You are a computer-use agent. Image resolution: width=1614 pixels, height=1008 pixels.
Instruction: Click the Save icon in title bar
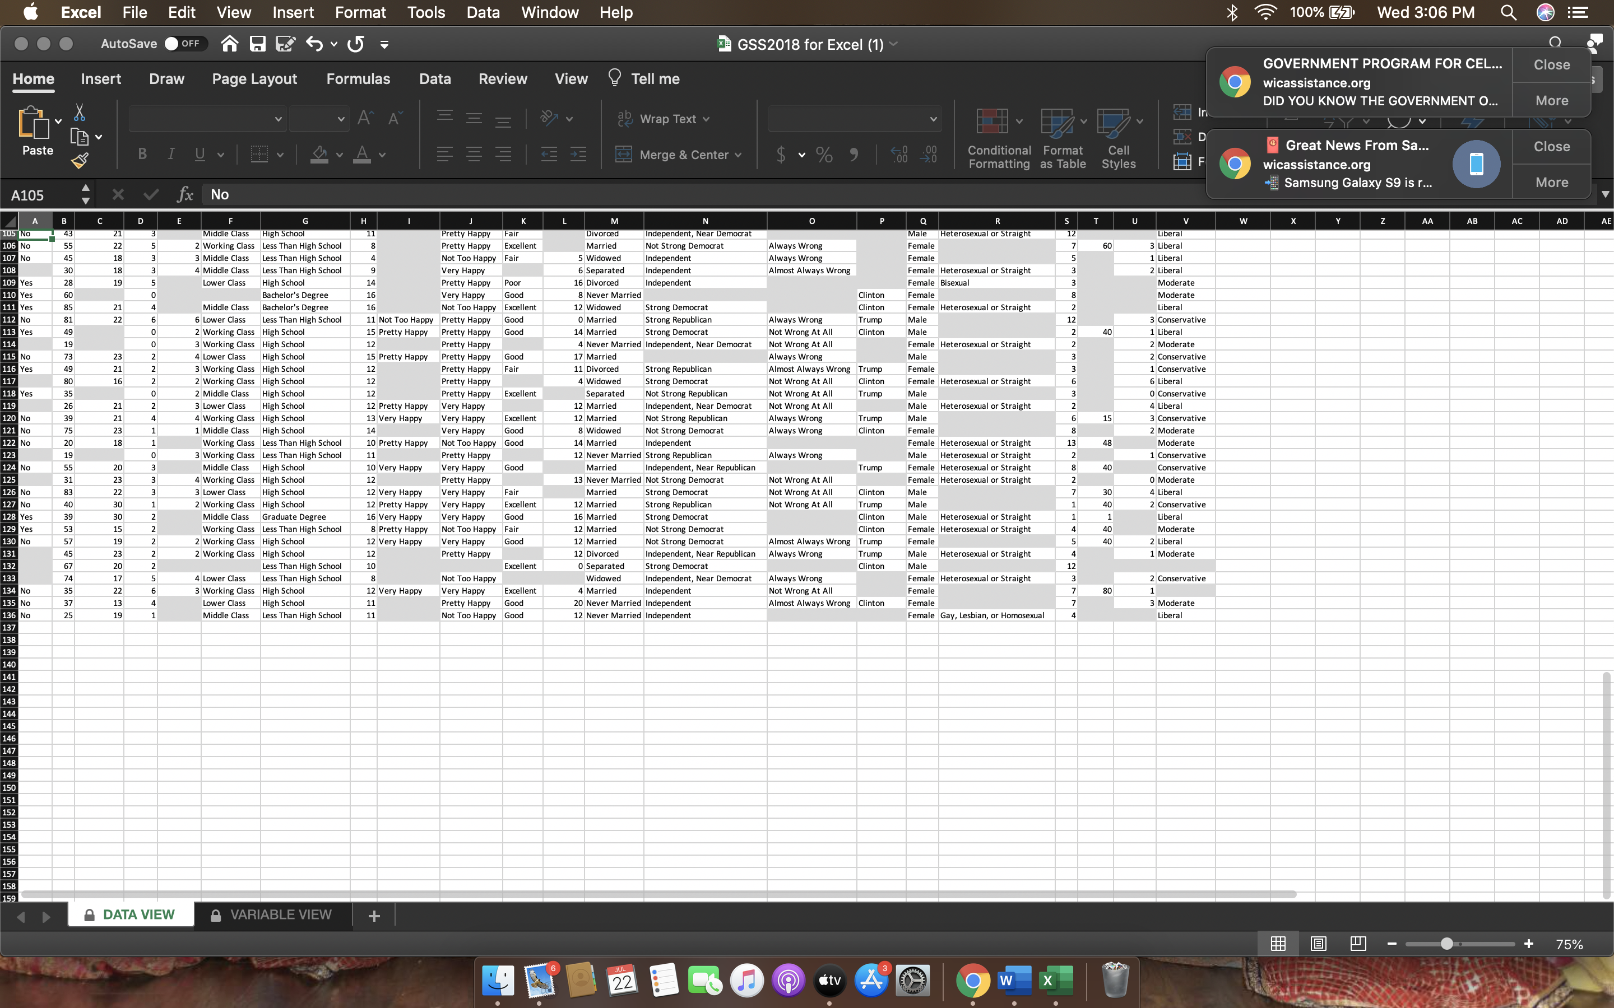click(x=257, y=44)
